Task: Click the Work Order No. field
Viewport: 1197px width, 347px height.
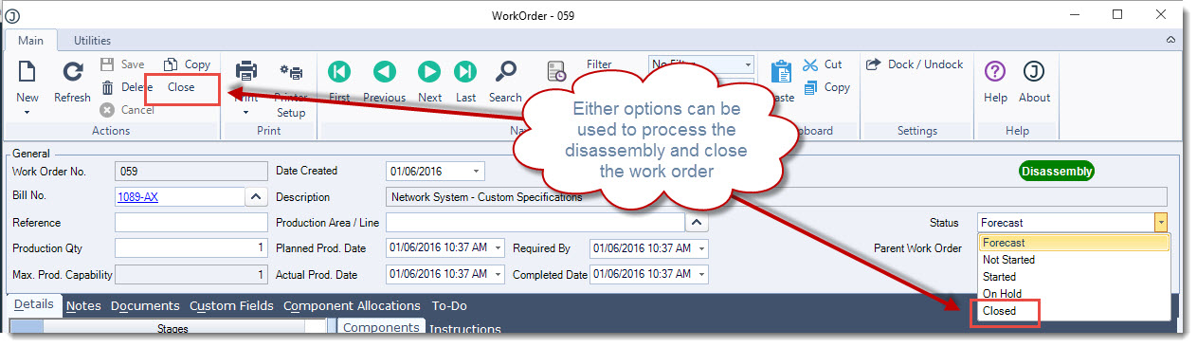Action: pos(191,172)
